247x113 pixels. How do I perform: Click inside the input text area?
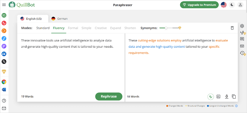tap(71, 63)
